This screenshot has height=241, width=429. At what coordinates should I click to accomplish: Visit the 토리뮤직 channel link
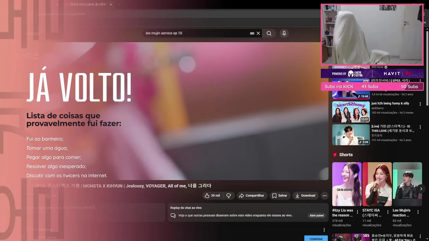coord(377,135)
